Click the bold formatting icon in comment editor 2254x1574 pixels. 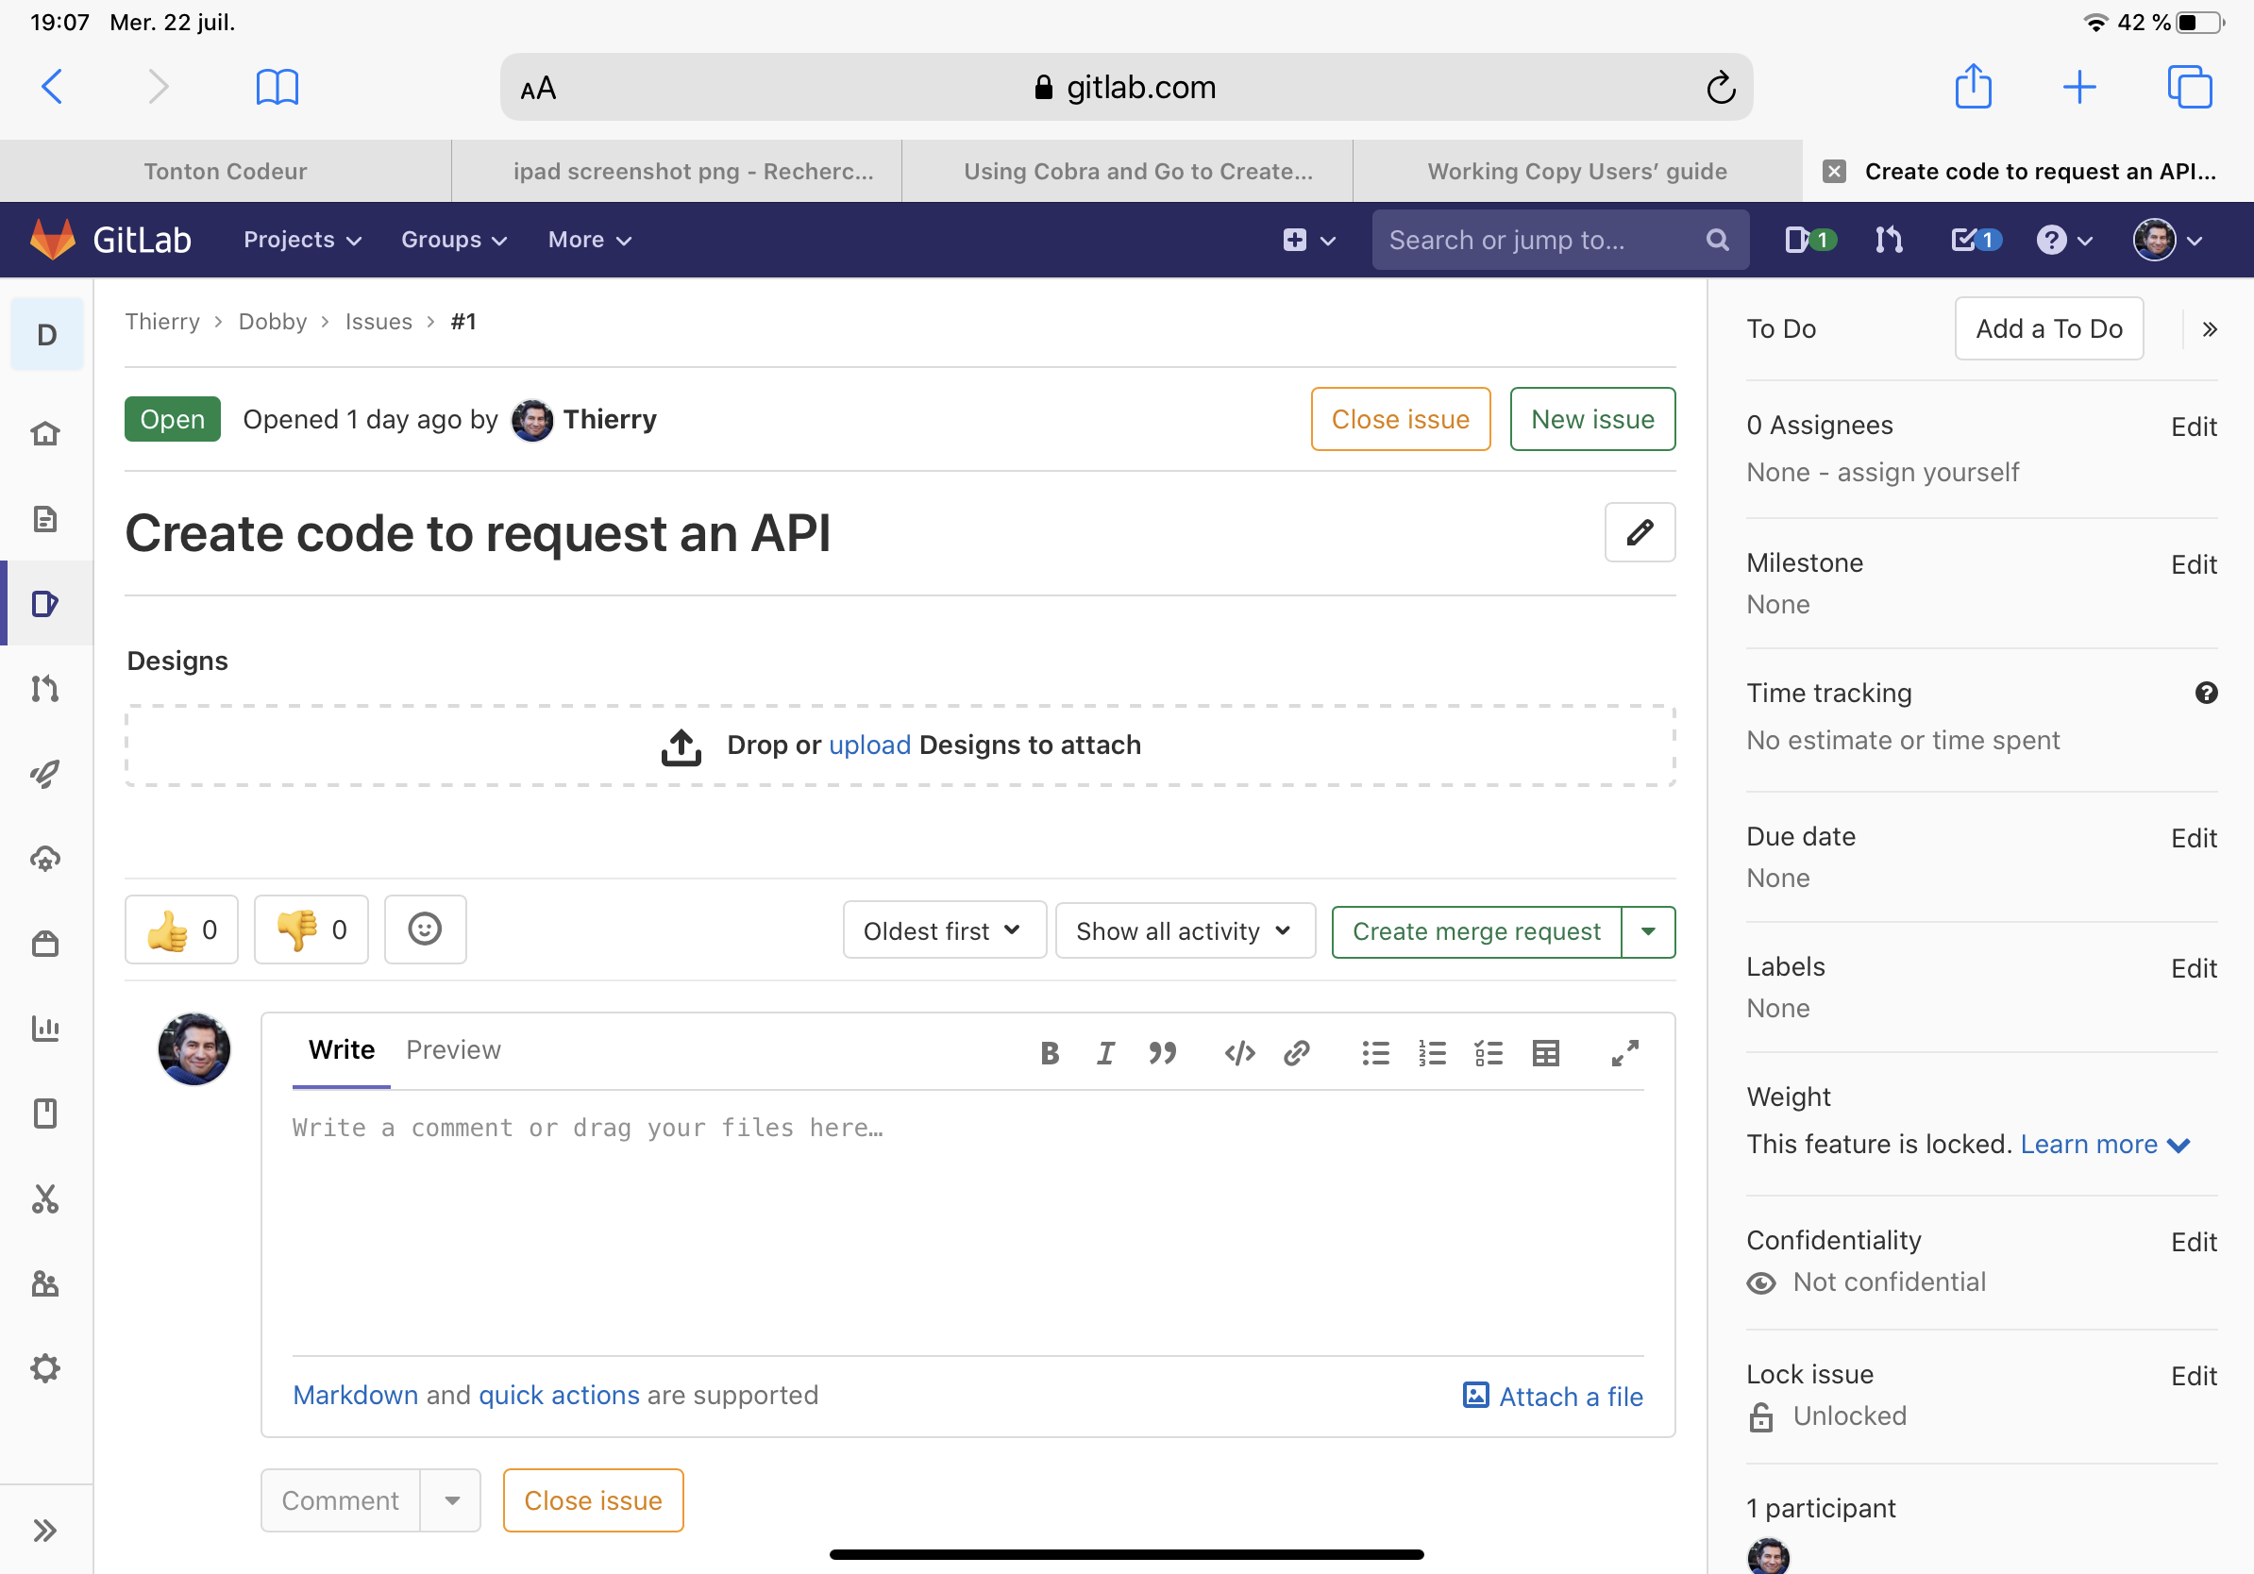point(1050,1053)
